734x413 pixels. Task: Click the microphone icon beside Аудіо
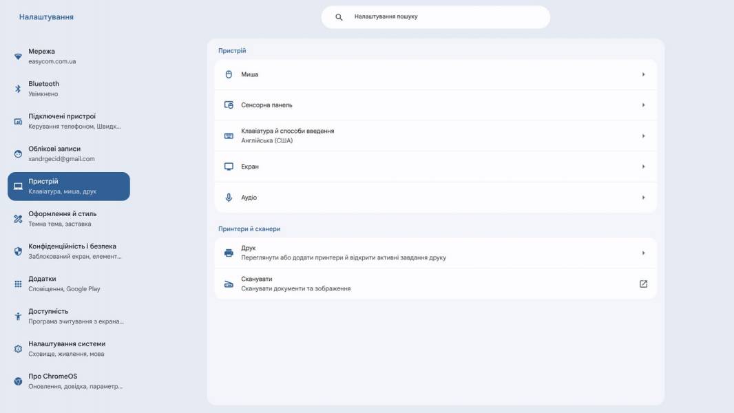[229, 198]
